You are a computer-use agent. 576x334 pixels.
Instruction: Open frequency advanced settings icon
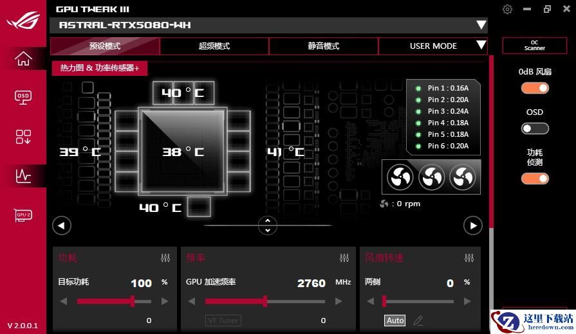(x=344, y=258)
